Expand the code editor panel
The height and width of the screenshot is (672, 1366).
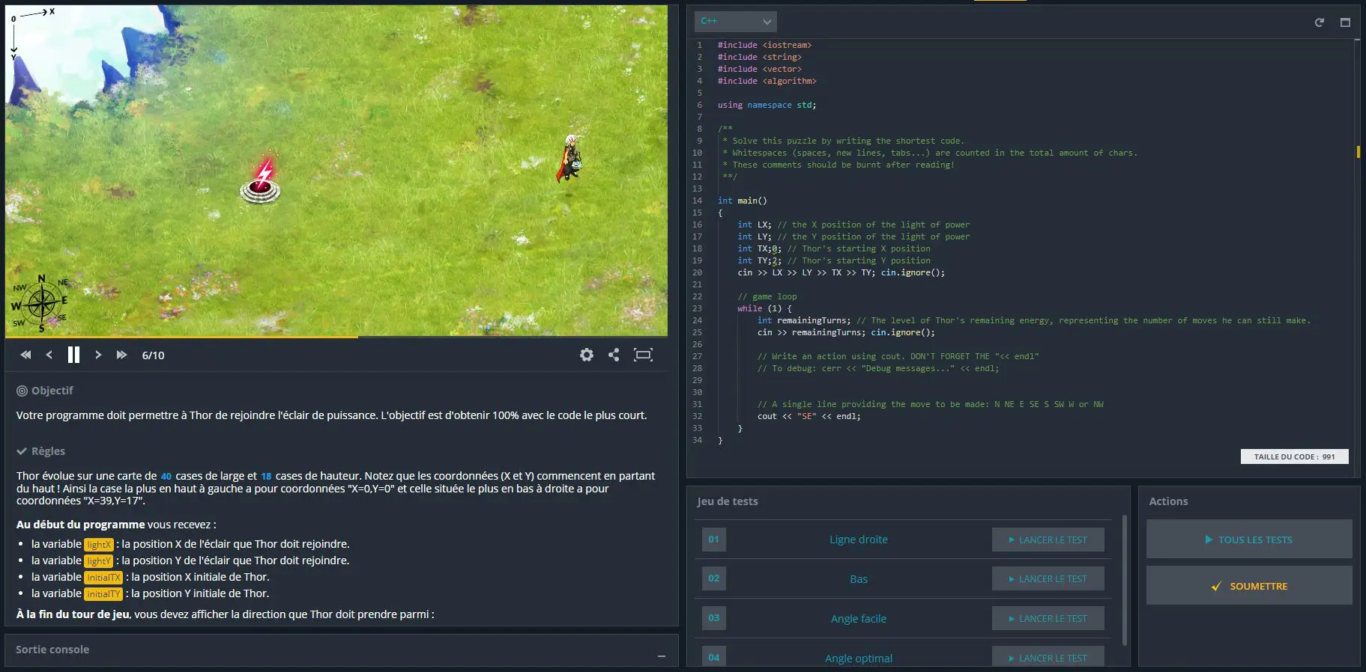coord(1345,22)
